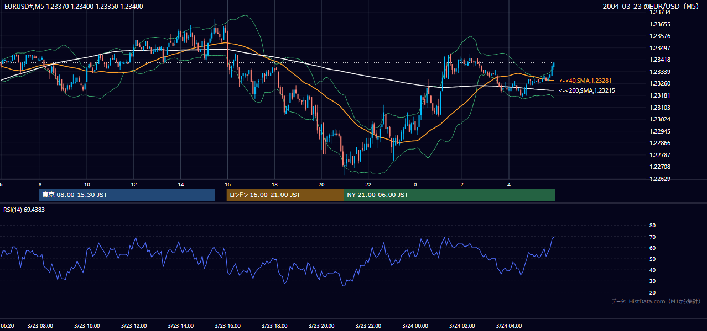Click the RSI scale value 30

point(652,281)
